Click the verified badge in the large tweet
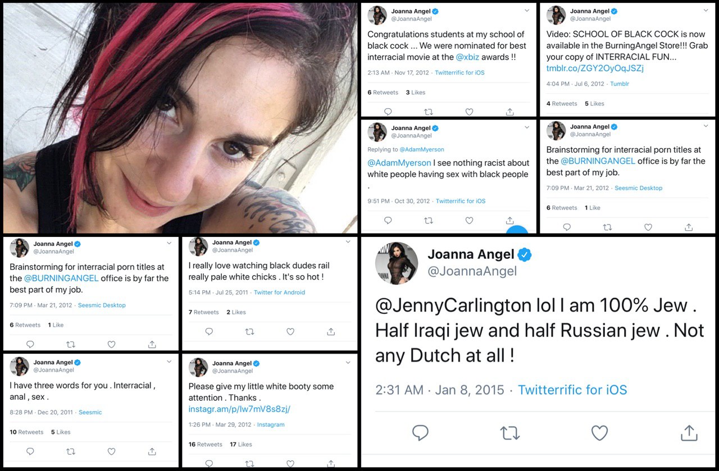Screen dimensions: 719x471 525,255
